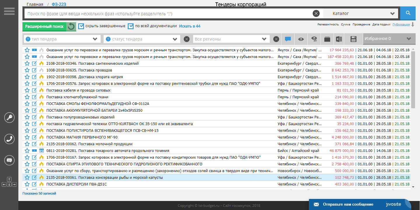
Task: Run search with the blue magnifier button
Action: [x=408, y=13]
